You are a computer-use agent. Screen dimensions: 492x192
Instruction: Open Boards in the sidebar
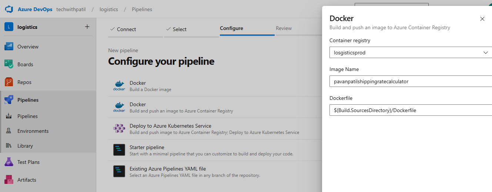[x=25, y=64]
